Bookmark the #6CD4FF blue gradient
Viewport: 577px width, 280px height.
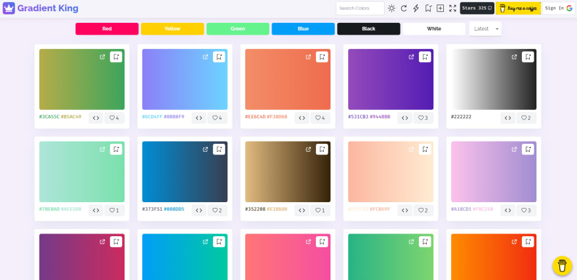pyautogui.click(x=219, y=57)
